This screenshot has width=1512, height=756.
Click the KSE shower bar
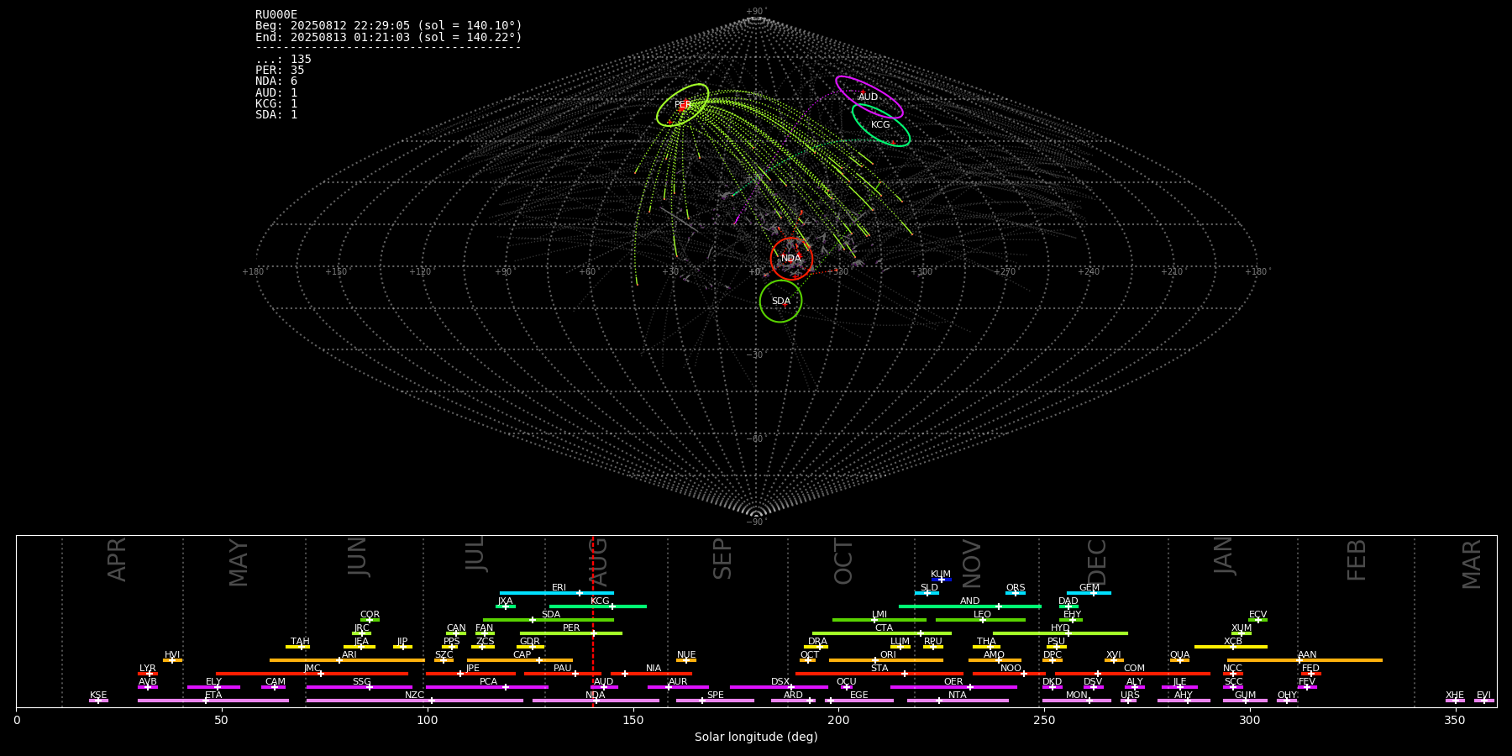tap(98, 701)
